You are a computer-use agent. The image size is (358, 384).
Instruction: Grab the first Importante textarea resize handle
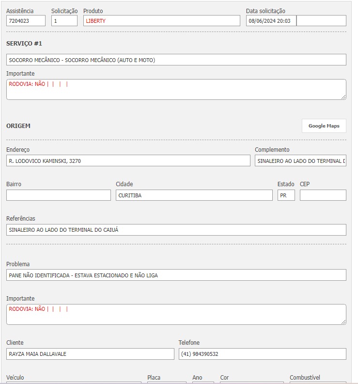point(343,97)
